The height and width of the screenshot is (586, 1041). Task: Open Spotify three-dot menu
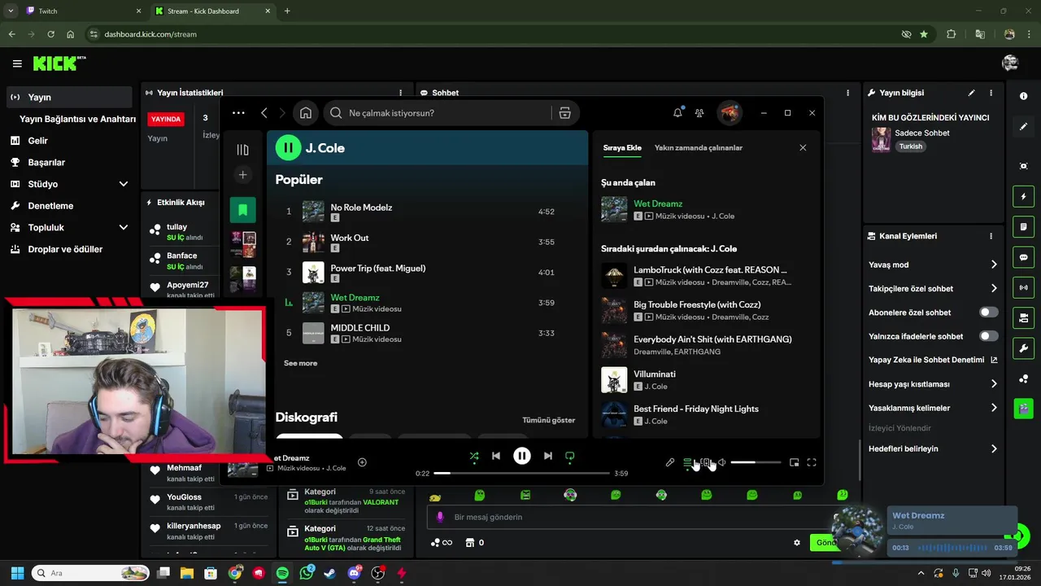pos(238,113)
